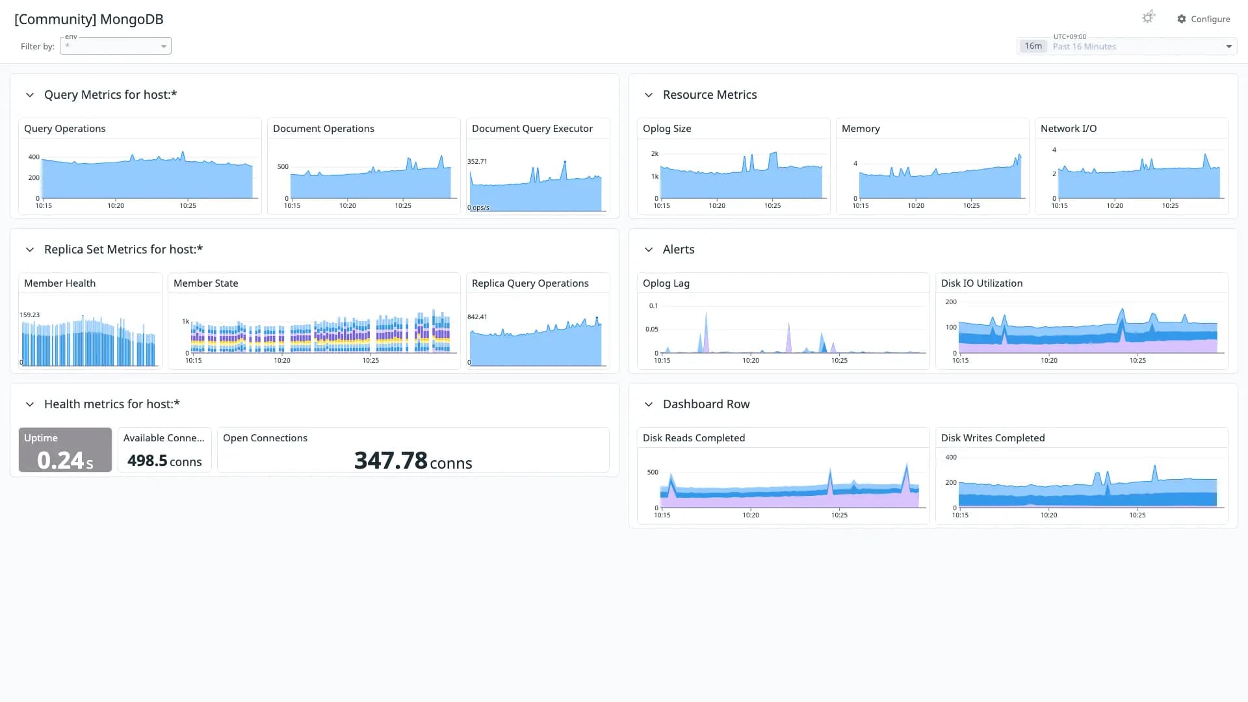Click the Member State widget title
This screenshot has width=1248, height=702.
pyautogui.click(x=206, y=283)
